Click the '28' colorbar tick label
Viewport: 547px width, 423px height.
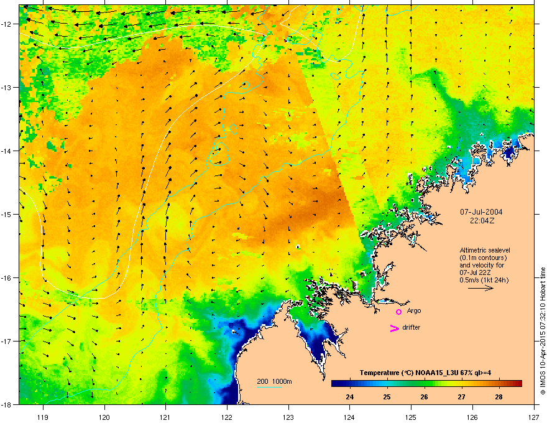pos(499,397)
